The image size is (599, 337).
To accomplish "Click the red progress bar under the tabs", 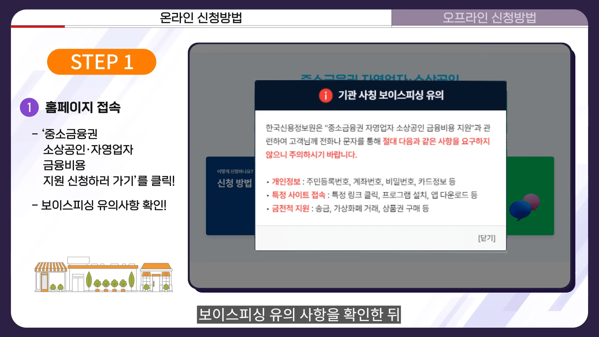I will [38, 27].
